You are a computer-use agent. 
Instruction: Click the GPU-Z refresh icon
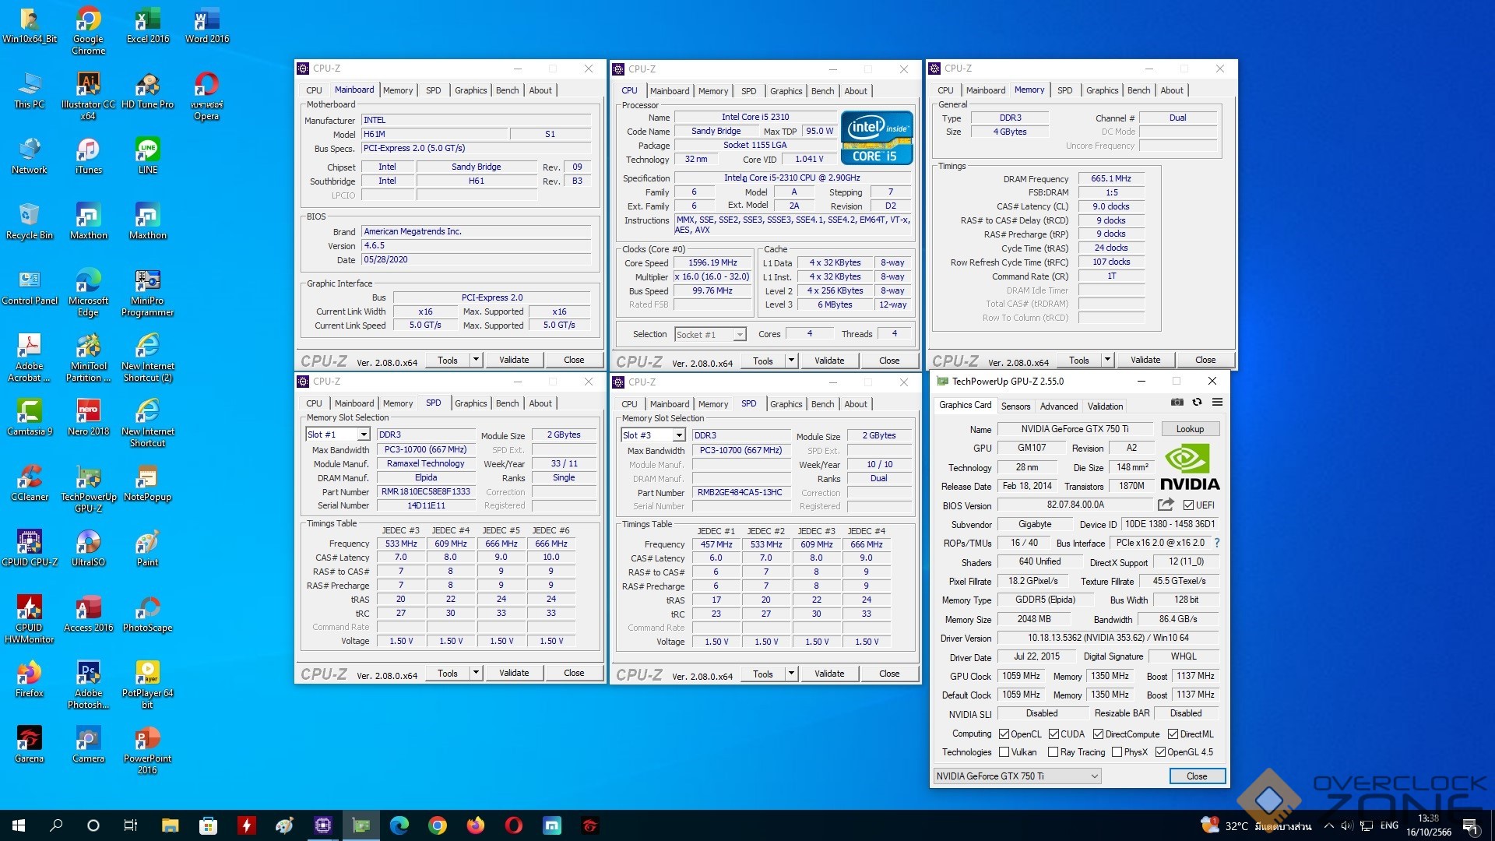(1197, 403)
